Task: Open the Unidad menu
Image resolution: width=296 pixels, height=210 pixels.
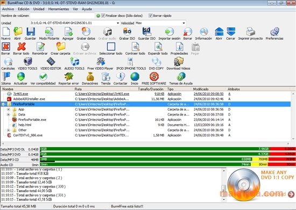Action: (x=39, y=9)
